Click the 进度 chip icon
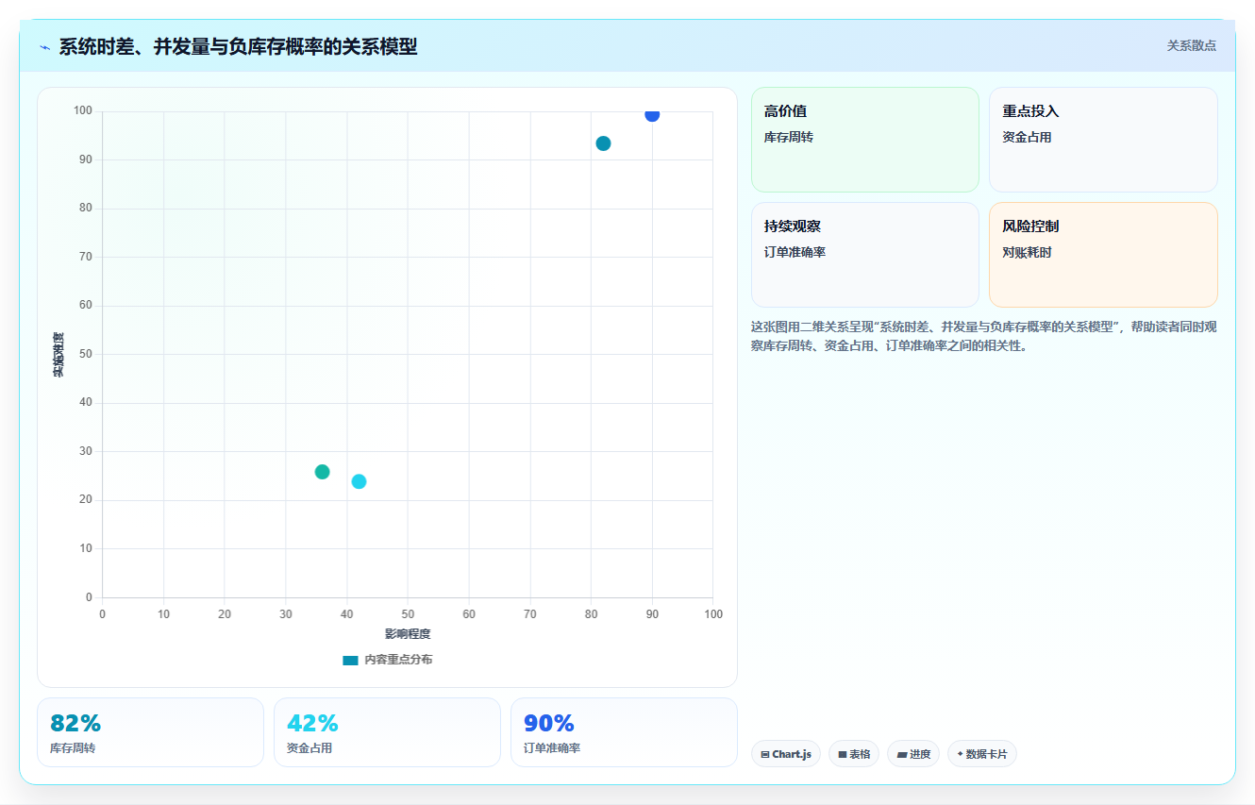 coord(901,755)
